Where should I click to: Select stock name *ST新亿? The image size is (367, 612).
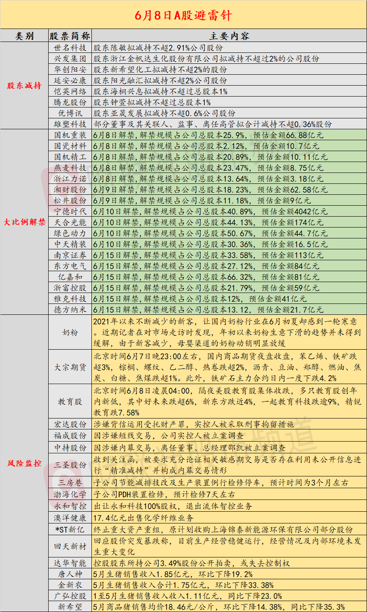point(70,530)
